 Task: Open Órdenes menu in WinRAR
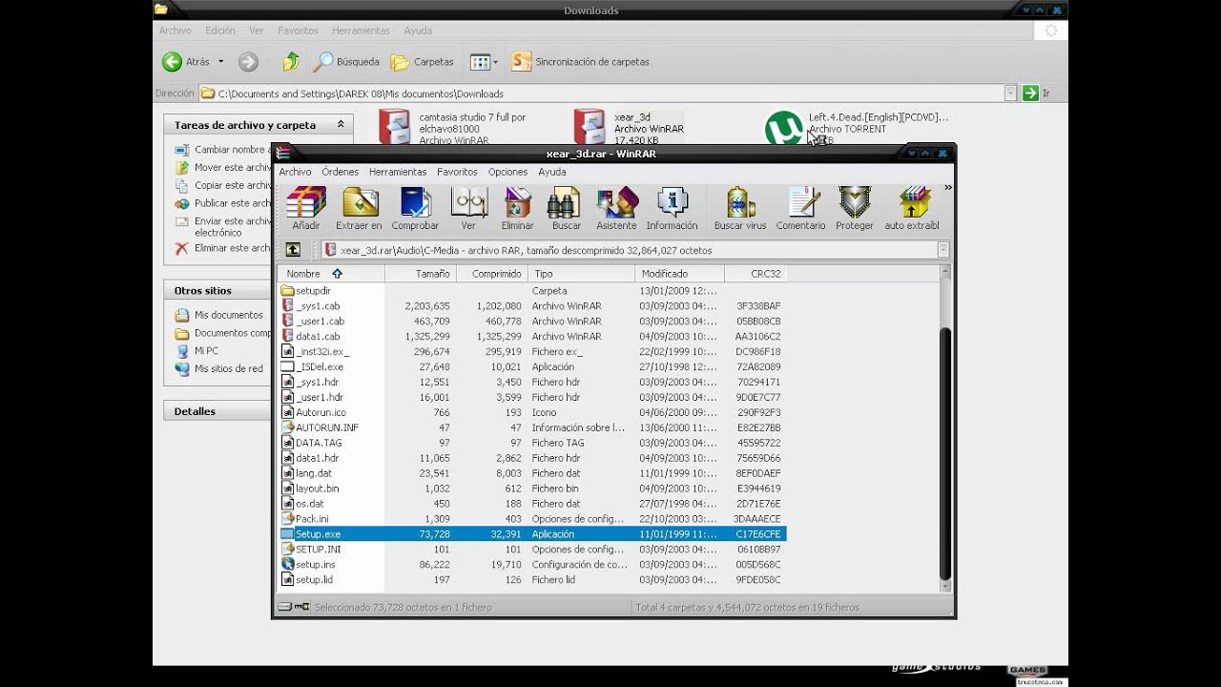[340, 172]
